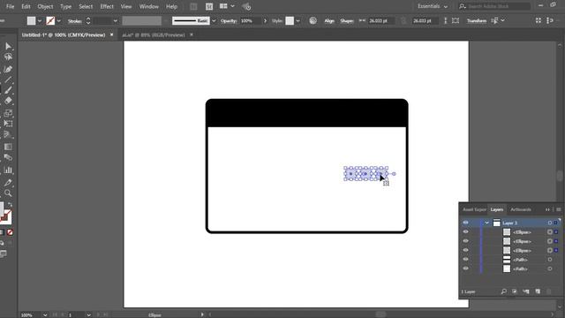This screenshot has height=318, width=565.
Task: Select the Free Transform tool
Action: pos(8,124)
